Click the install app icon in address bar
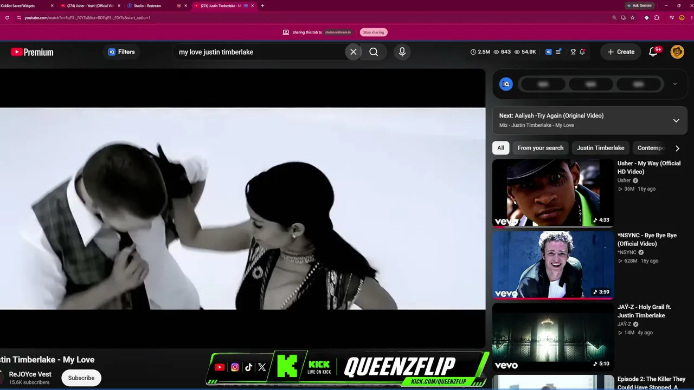 [624, 17]
